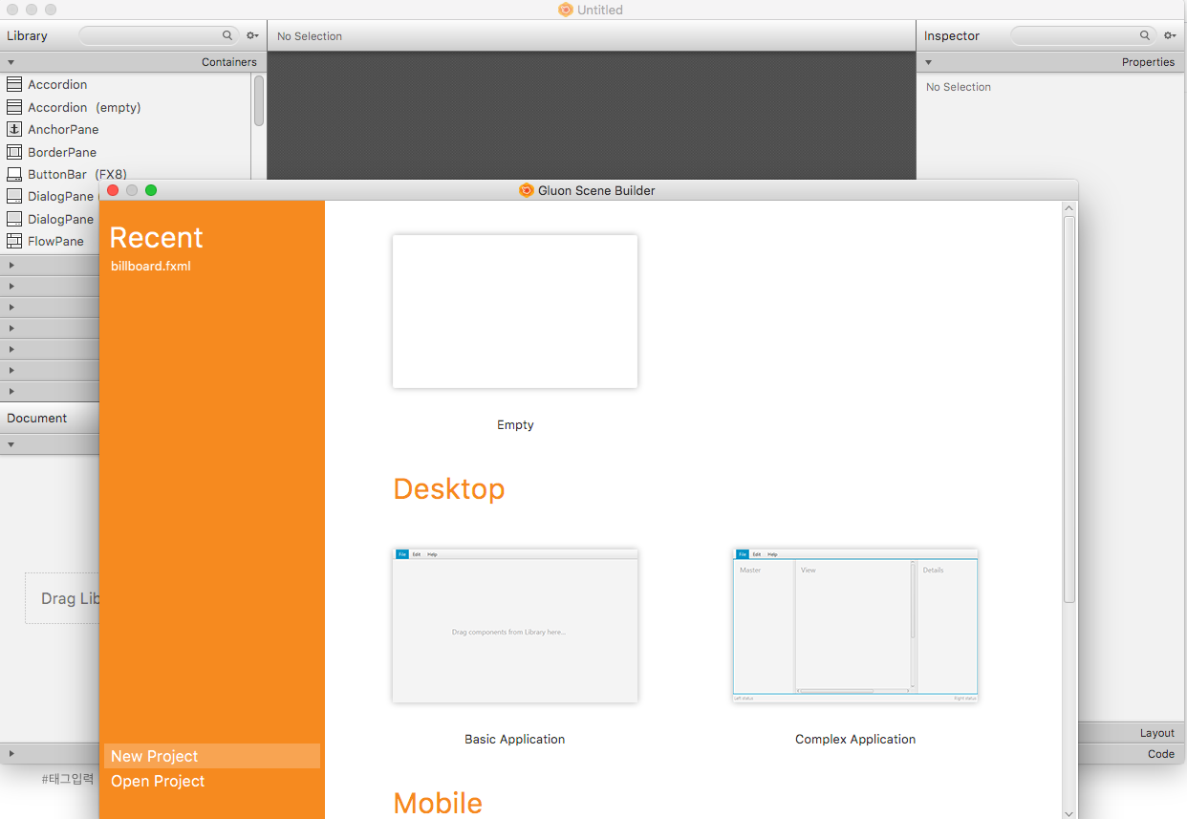This screenshot has height=819, width=1187.
Task: Pick the Accordion (empty) icon in Library
Action: click(14, 107)
